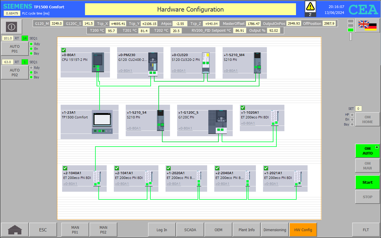Select the TP1500 Comfort panel image
Image resolution: width=381 pixels, height=238 pixels.
tap(102, 122)
